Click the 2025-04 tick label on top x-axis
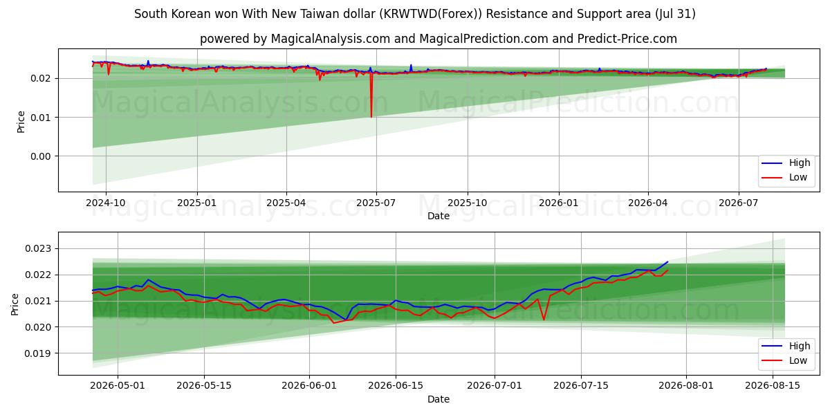 point(286,203)
